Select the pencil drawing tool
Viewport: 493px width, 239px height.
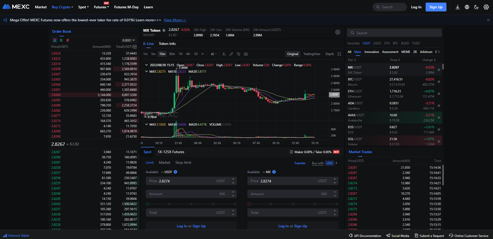pyautogui.click(x=231, y=54)
